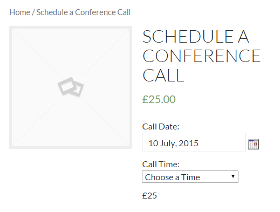
Task: Open the calendar date picker icon
Action: [x=254, y=144]
